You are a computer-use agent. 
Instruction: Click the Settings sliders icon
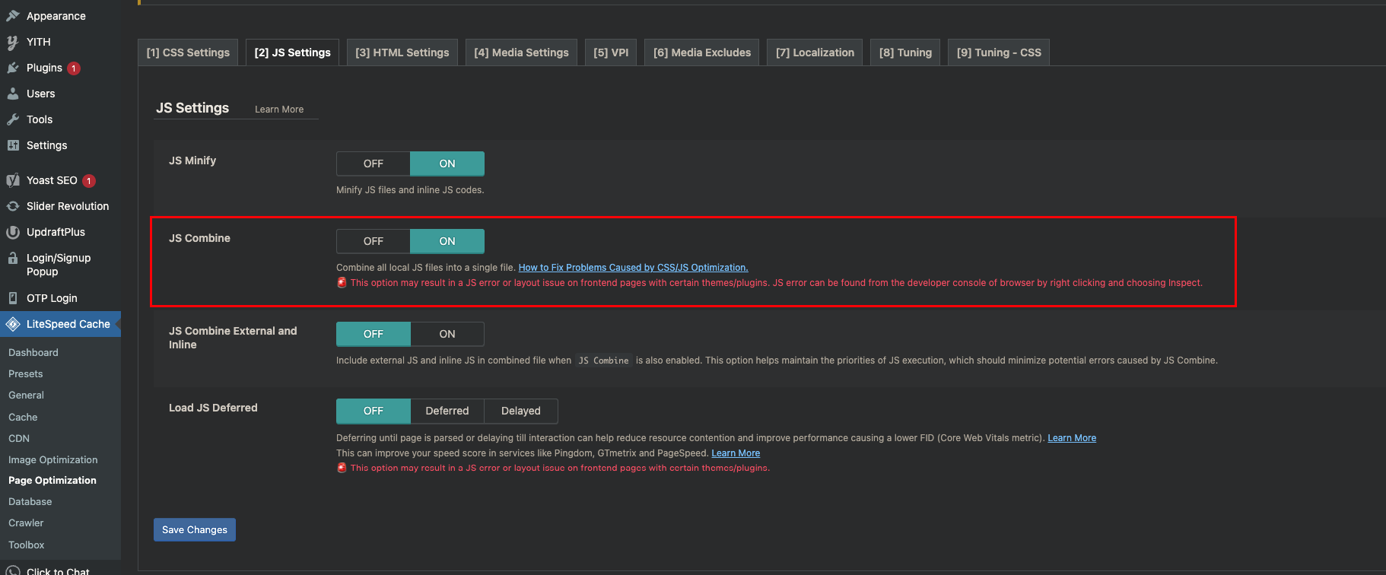pos(13,145)
